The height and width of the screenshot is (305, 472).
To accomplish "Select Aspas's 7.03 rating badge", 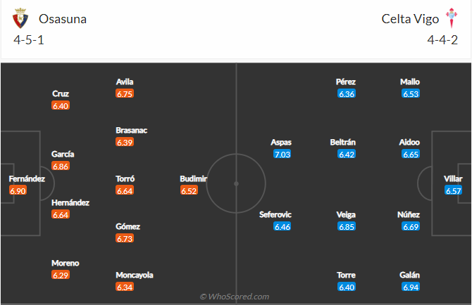I will click(x=282, y=155).
